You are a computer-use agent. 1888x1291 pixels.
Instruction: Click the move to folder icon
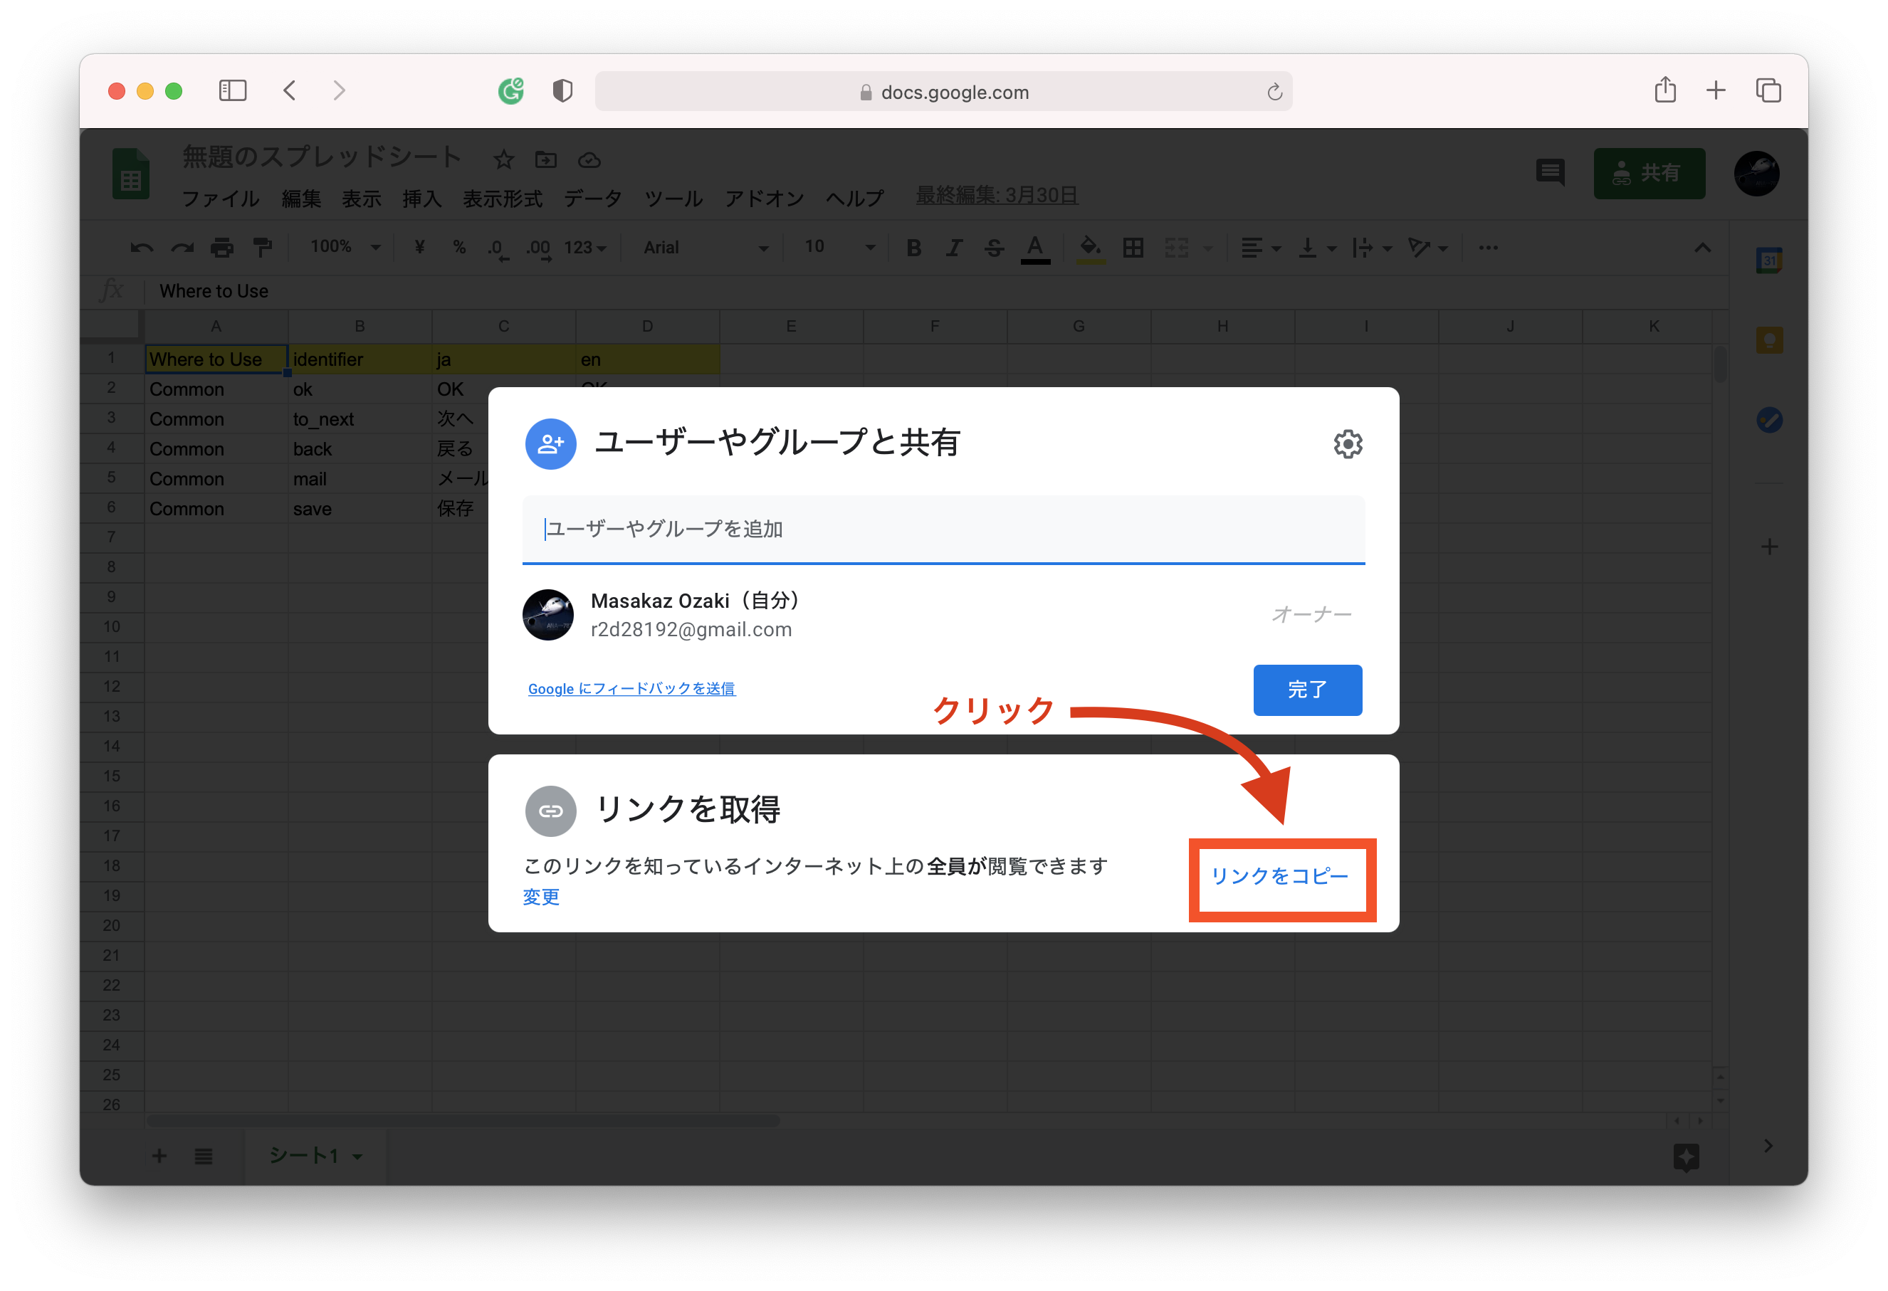546,160
